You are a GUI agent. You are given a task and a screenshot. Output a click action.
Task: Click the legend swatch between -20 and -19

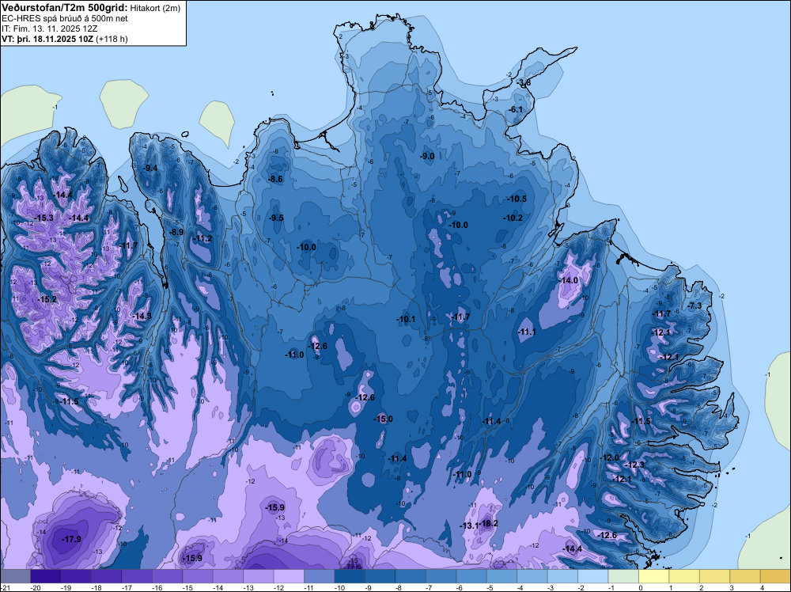tap(46, 576)
